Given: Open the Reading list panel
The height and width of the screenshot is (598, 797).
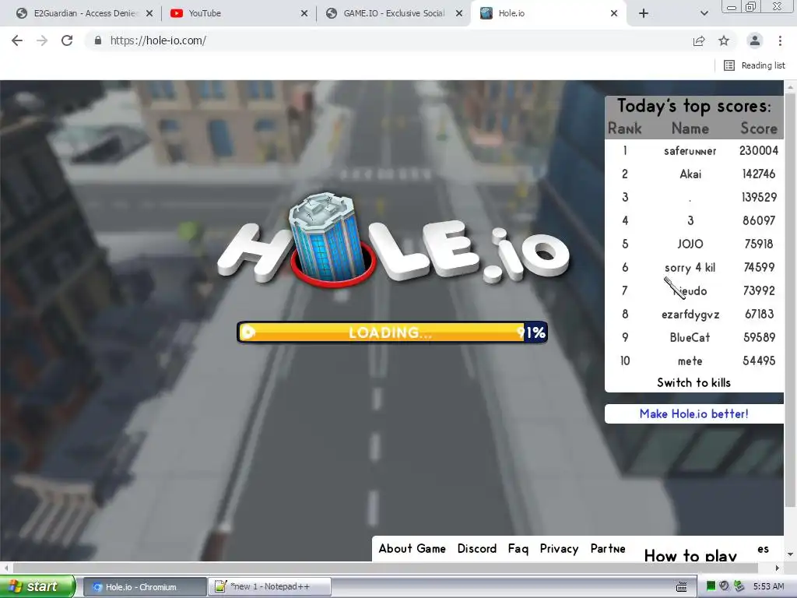Looking at the screenshot, I should [754, 65].
